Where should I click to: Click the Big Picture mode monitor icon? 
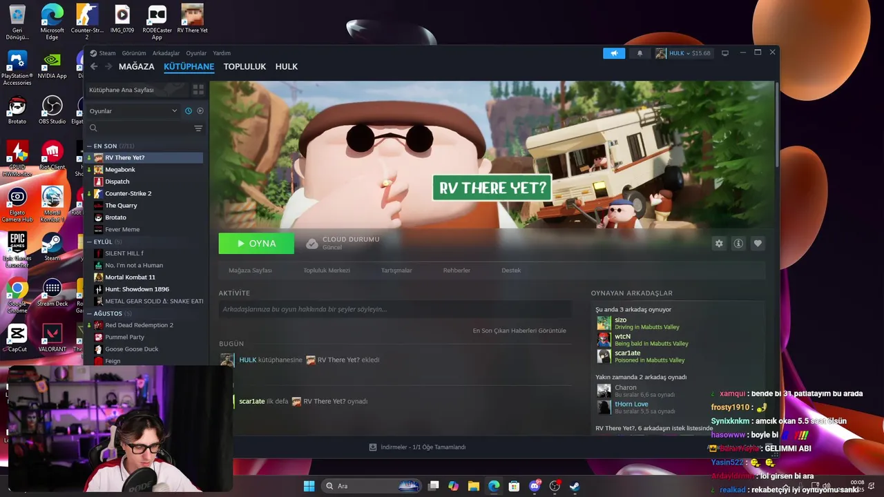click(724, 53)
